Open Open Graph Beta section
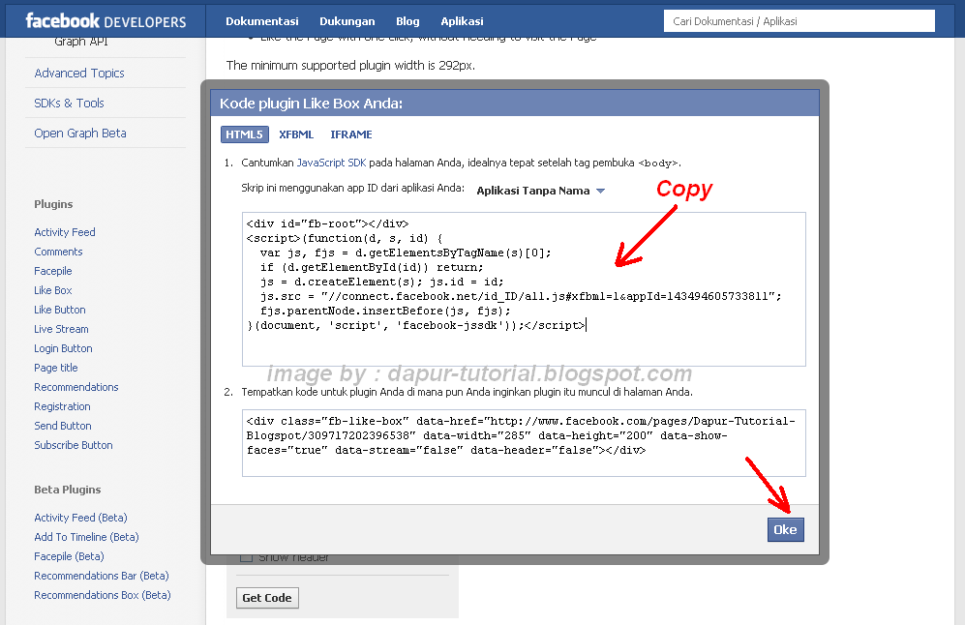Image resolution: width=965 pixels, height=625 pixels. pyautogui.click(x=80, y=133)
